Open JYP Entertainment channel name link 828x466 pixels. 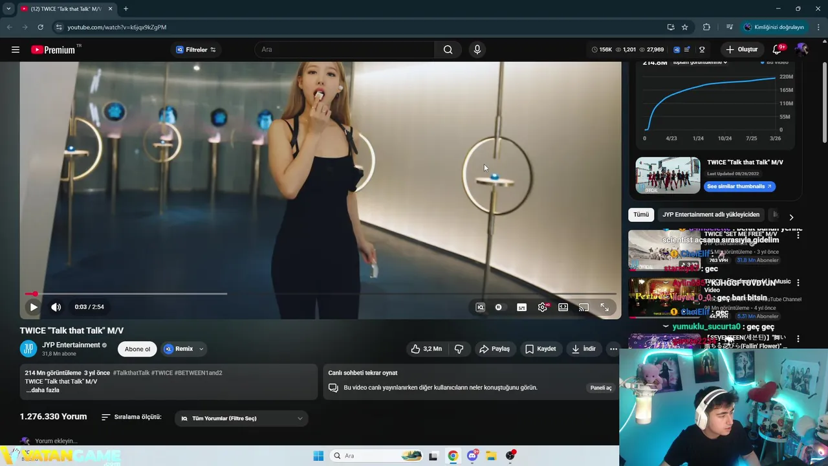pyautogui.click(x=71, y=345)
